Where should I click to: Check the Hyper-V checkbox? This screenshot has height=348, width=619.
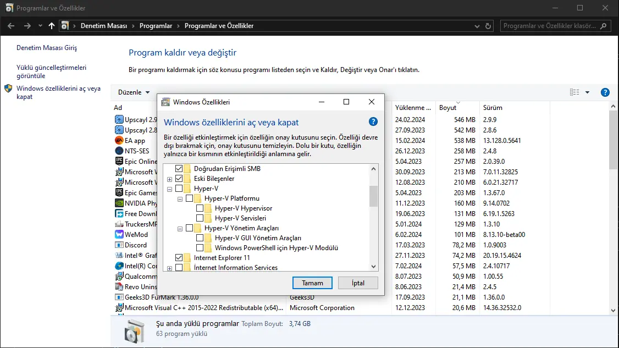point(179,189)
